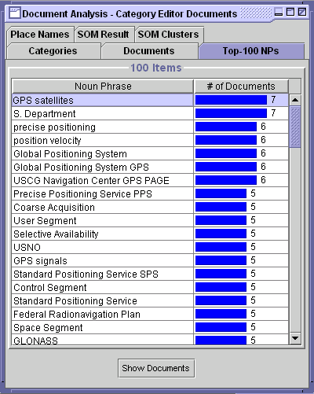This screenshot has height=394, width=314.
Task: Switch to the Categories tab
Action: [x=53, y=51]
